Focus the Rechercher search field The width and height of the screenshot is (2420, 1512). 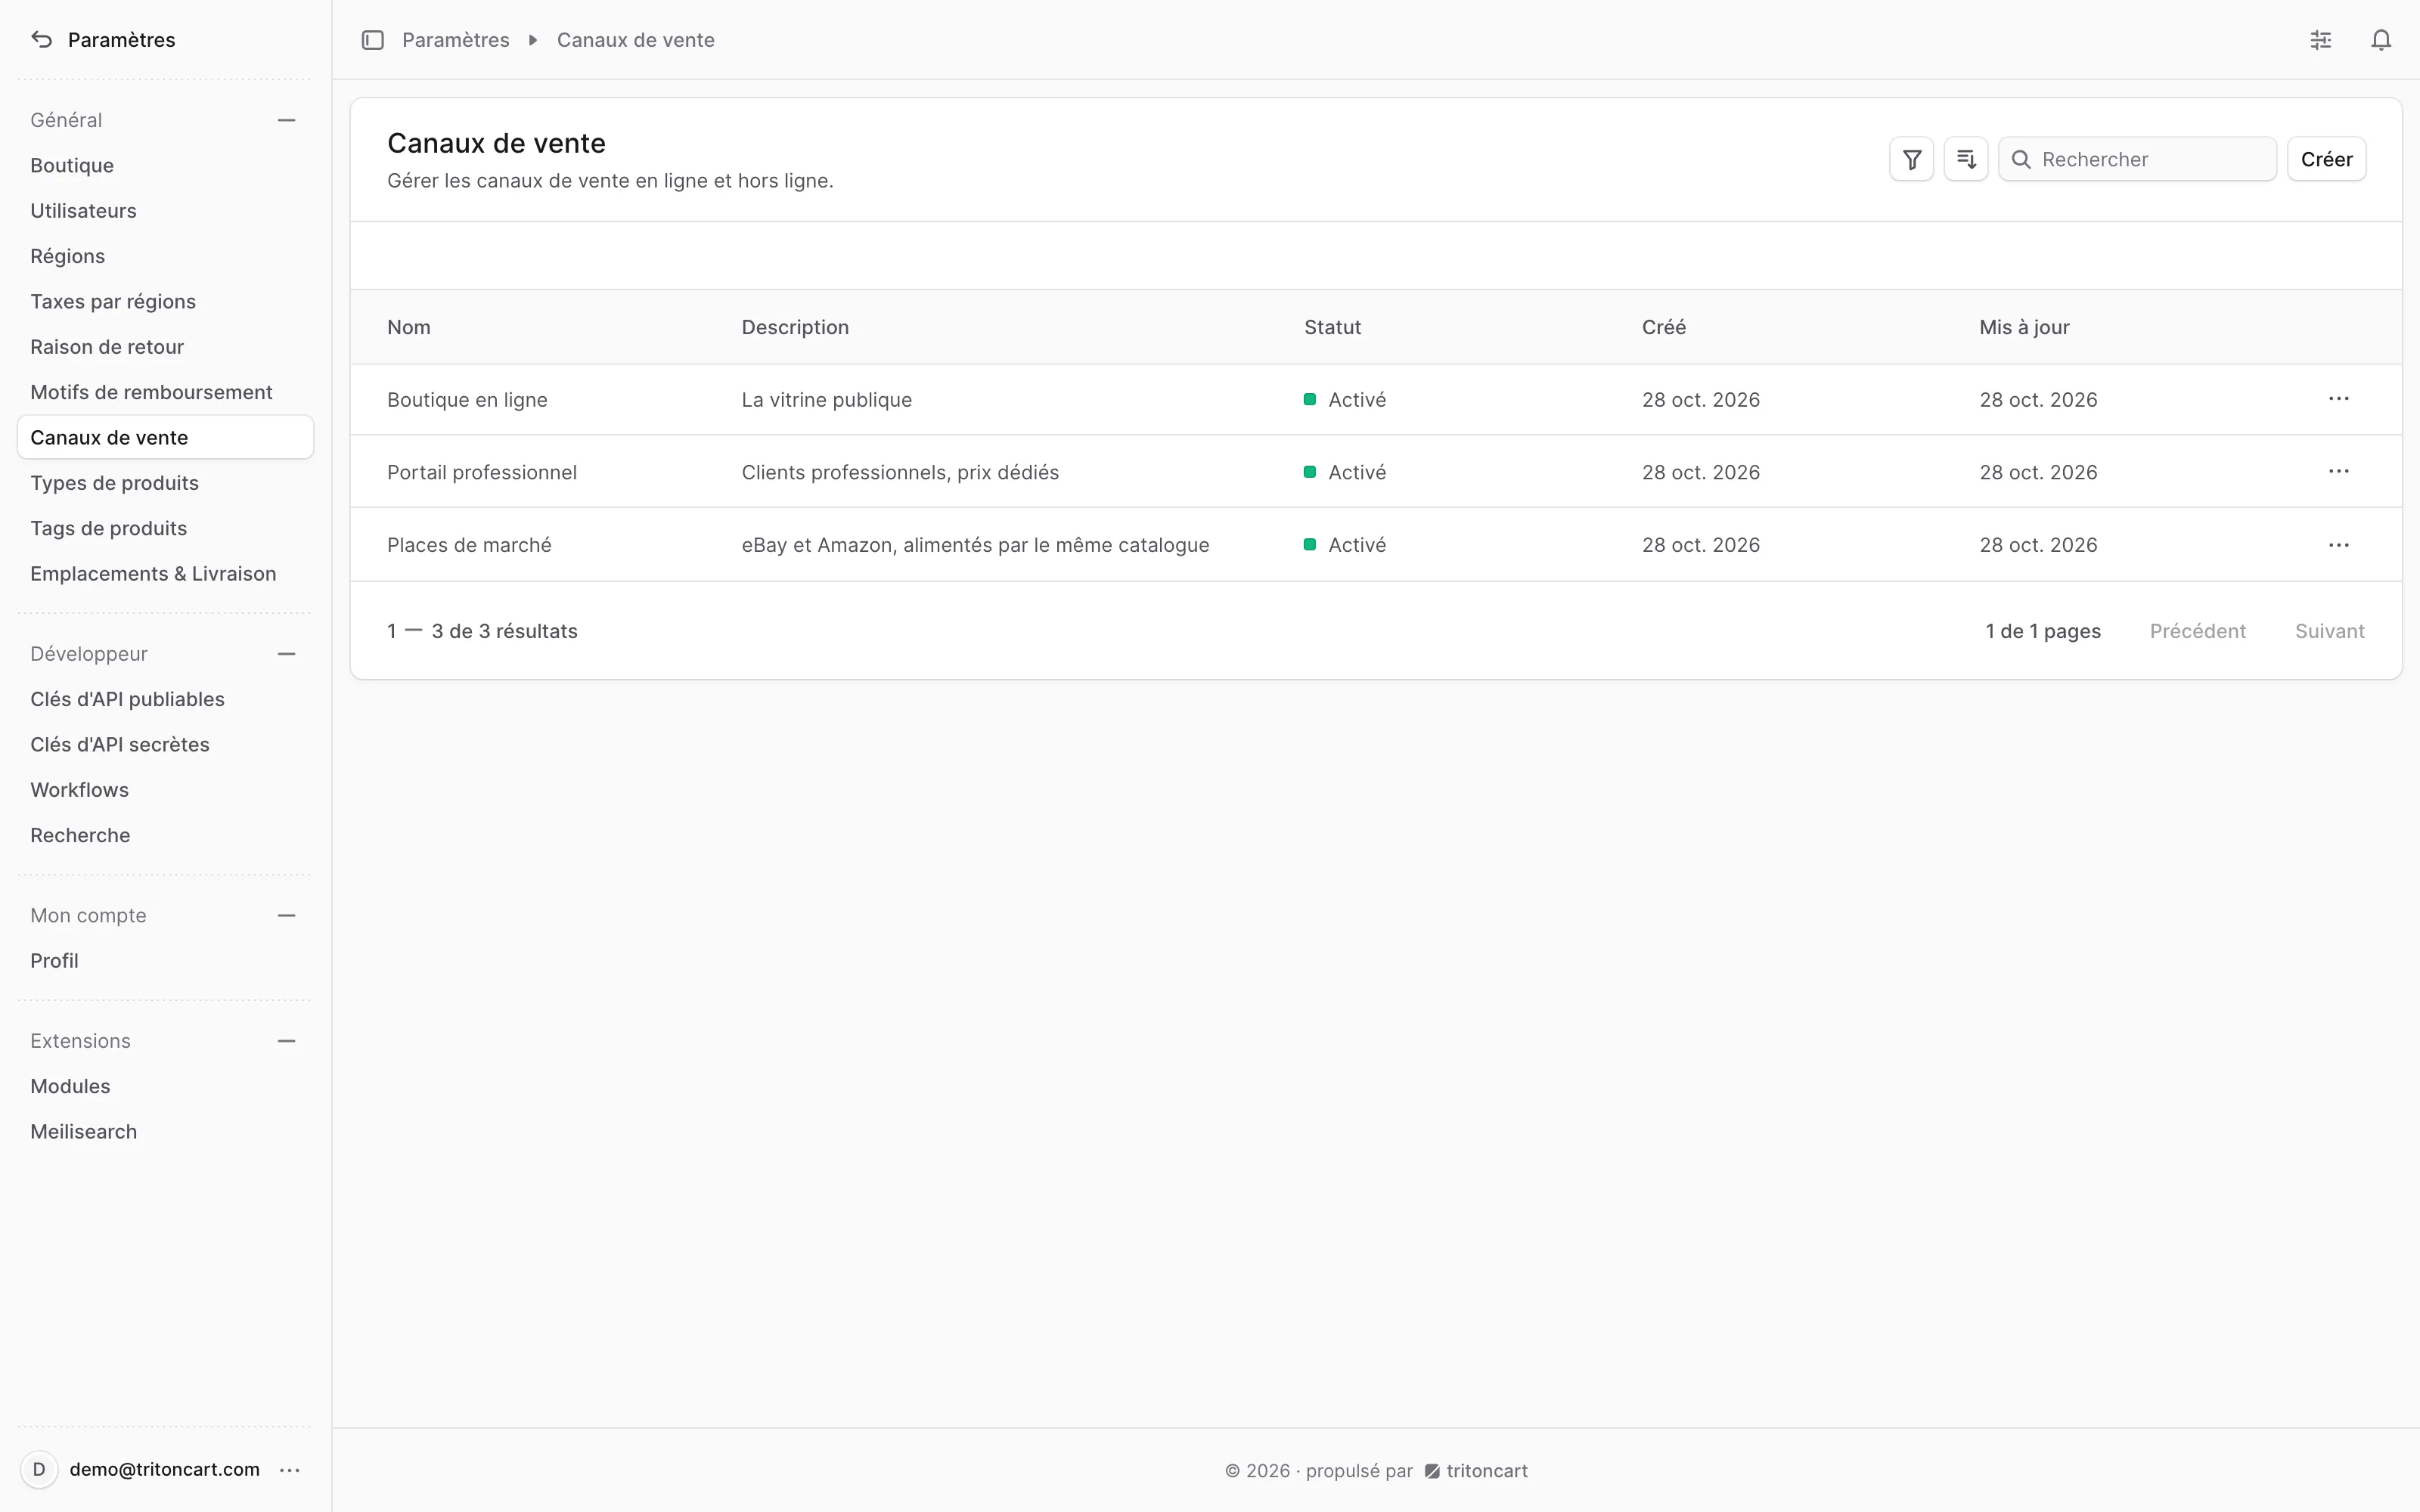point(2137,159)
